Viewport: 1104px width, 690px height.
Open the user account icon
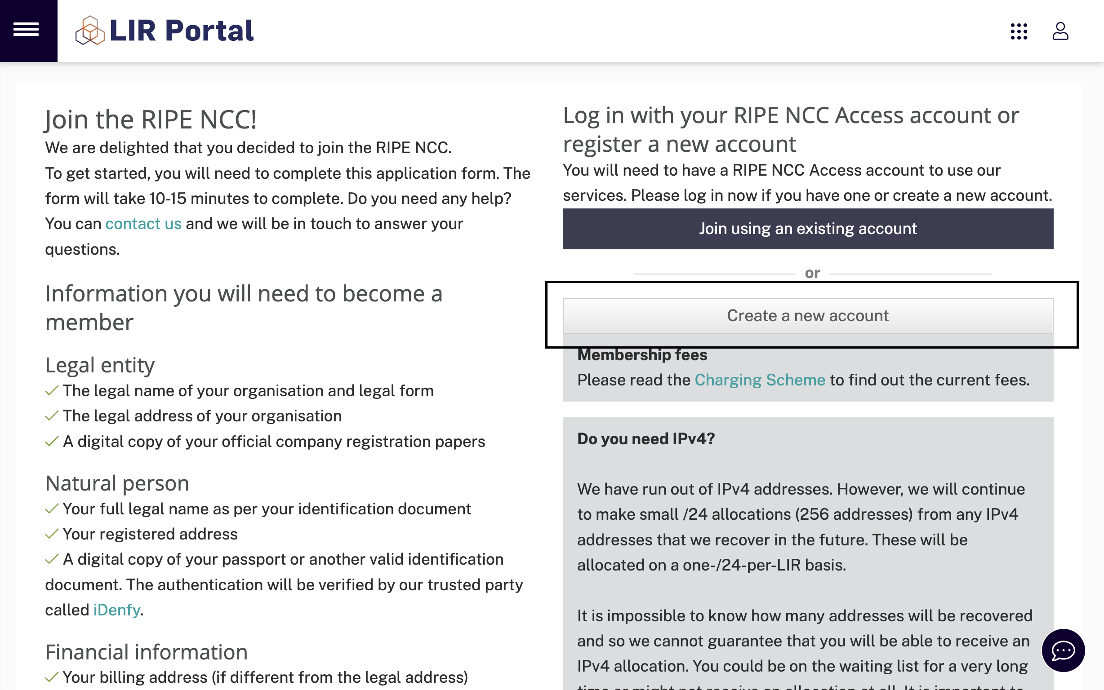click(x=1061, y=32)
